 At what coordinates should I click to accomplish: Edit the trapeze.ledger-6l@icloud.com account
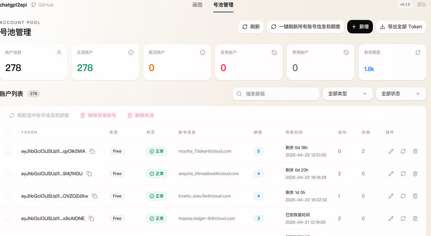[x=391, y=218]
